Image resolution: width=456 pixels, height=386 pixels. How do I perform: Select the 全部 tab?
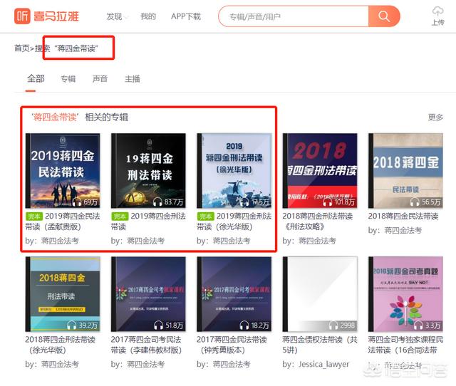point(36,79)
